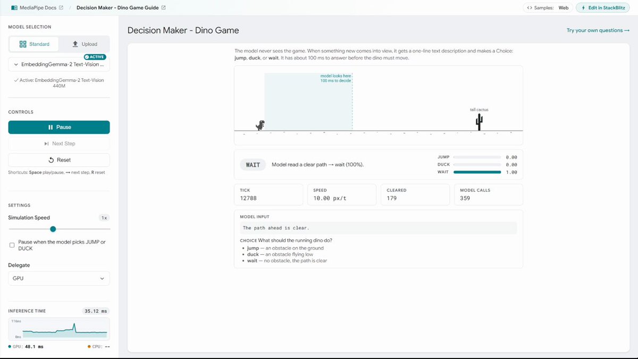This screenshot has width=638, height=359.
Task: Open external link icon beside MediaPipe Docs
Action: [x=61, y=8]
